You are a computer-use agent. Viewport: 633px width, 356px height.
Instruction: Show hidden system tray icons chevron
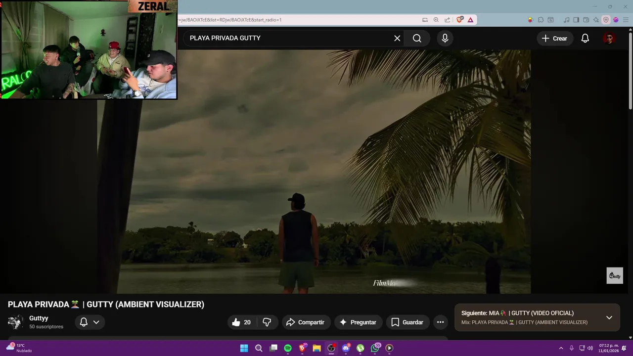tap(561, 348)
